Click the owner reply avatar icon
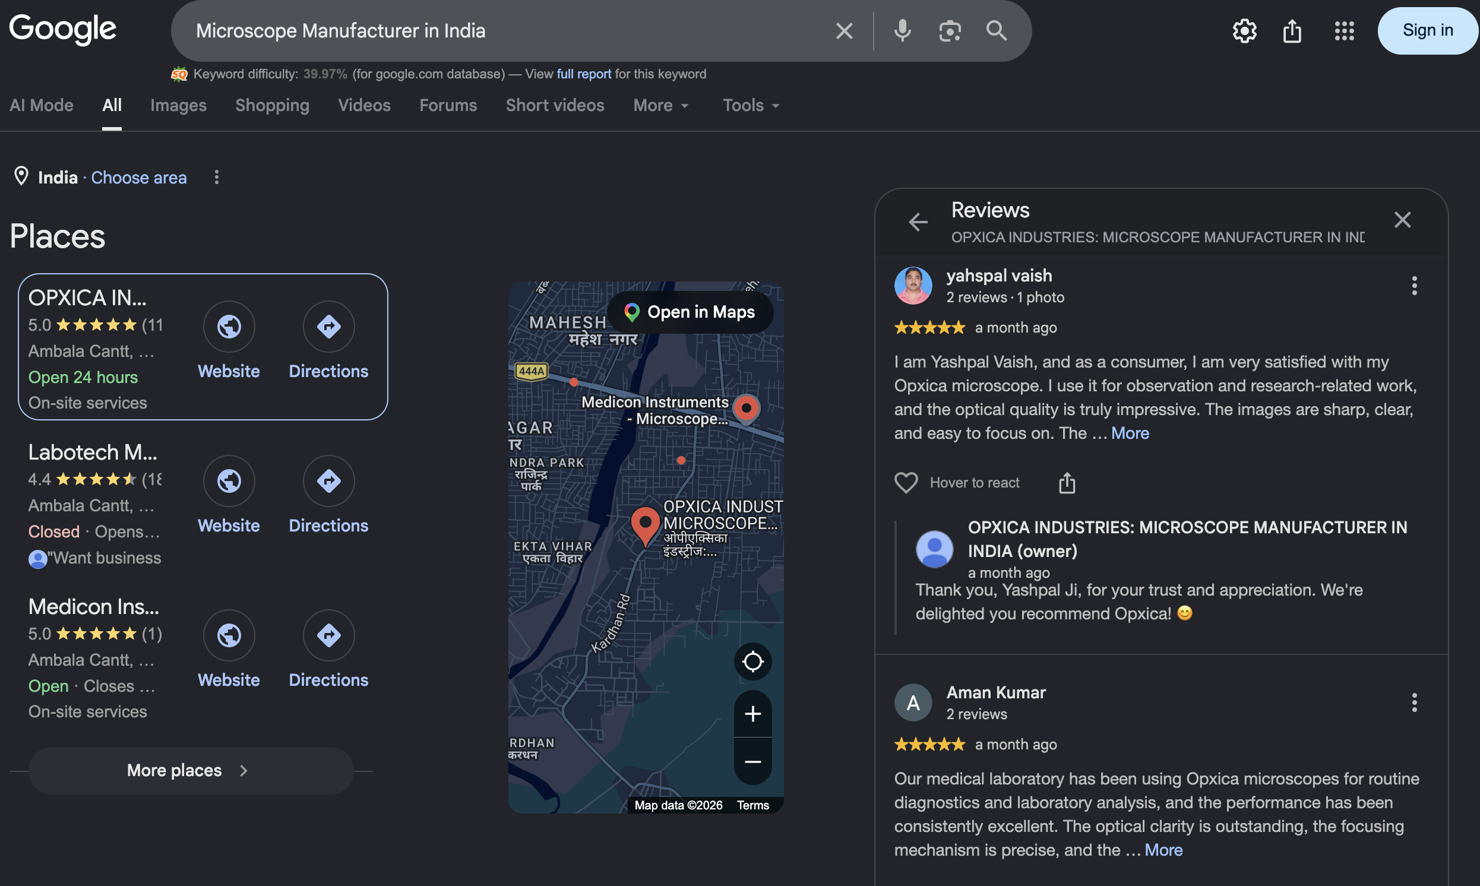Viewport: 1480px width, 886px height. click(x=934, y=549)
